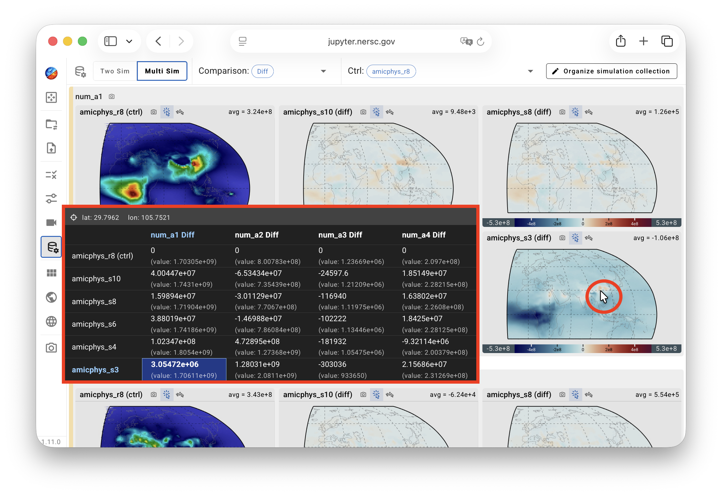The width and height of the screenshot is (722, 495).
Task: Snapshot amicphys_s10 (diff) panel with avg -6.24e+4
Action: [363, 395]
